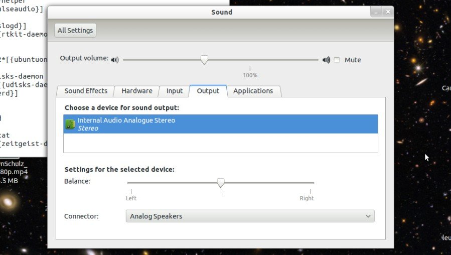Go to the Input tab
451x255 pixels.
click(175, 91)
